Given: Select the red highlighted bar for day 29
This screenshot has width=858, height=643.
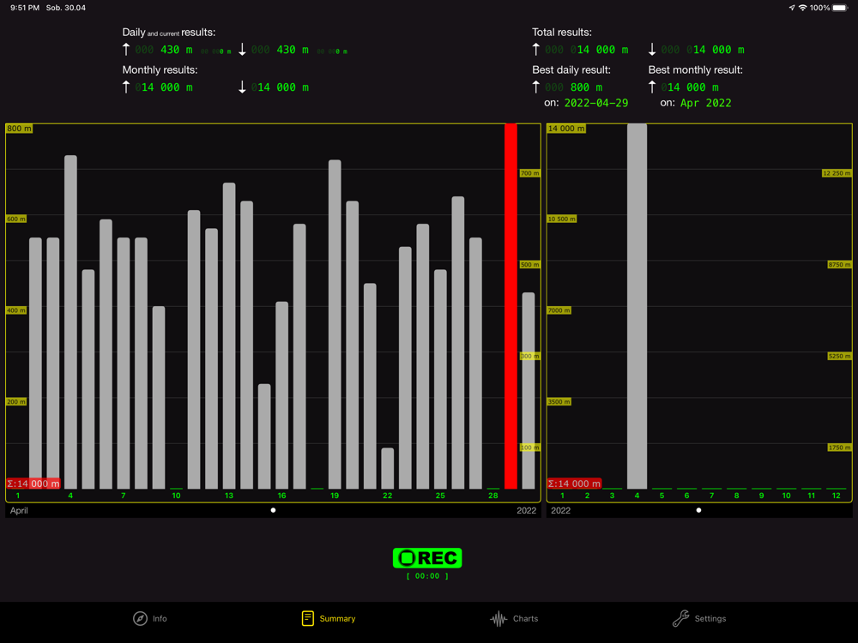Looking at the screenshot, I should pos(511,306).
